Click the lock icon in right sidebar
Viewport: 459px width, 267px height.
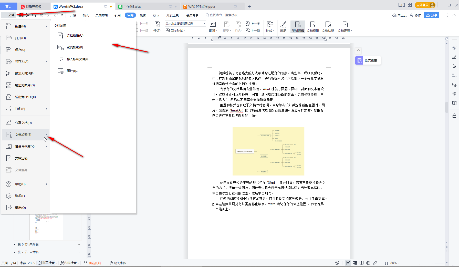[x=454, y=116]
